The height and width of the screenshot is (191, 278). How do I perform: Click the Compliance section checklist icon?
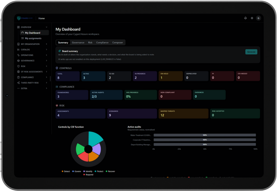point(57,87)
